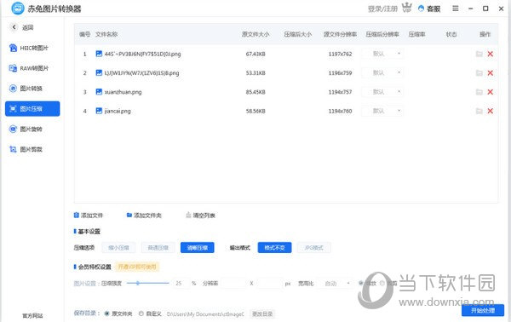The image size is (511, 322).
Task: Remove the row 1 file with red X
Action: 491,54
